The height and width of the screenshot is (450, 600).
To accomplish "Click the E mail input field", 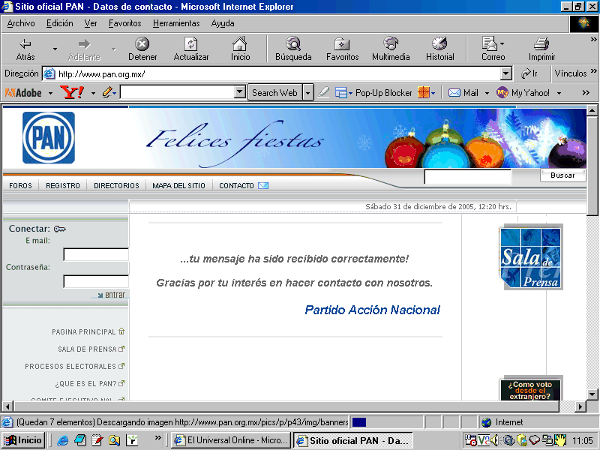I will click(x=96, y=254).
